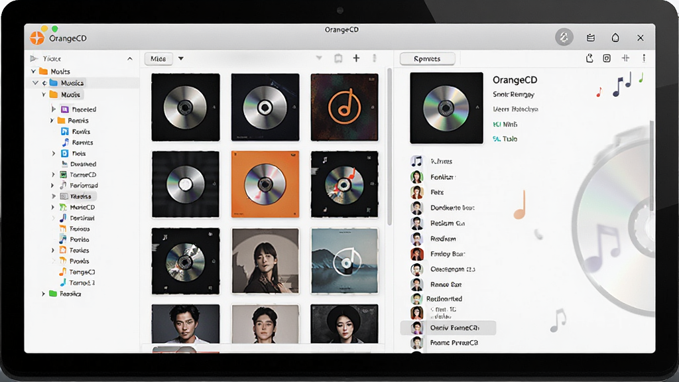The width and height of the screenshot is (679, 382).
Task: Click the green FO Nmb link
Action: tap(505, 124)
